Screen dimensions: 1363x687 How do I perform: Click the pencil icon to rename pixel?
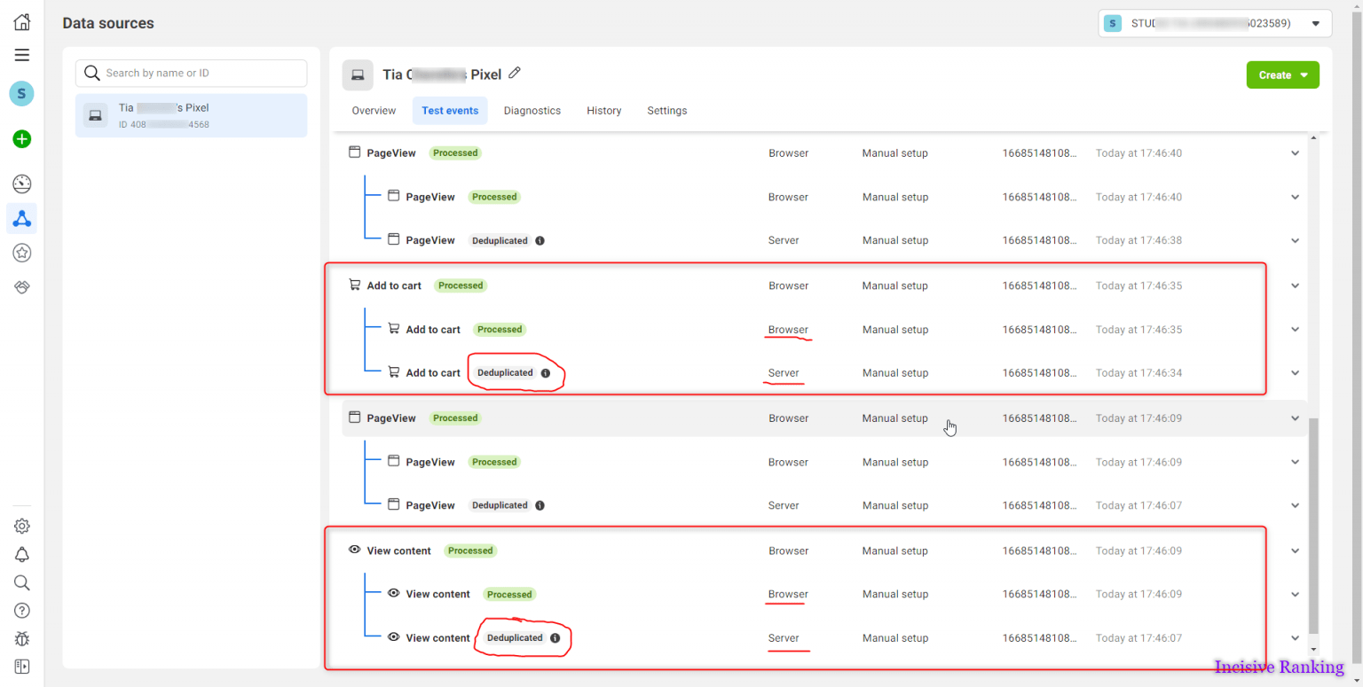[x=515, y=74]
